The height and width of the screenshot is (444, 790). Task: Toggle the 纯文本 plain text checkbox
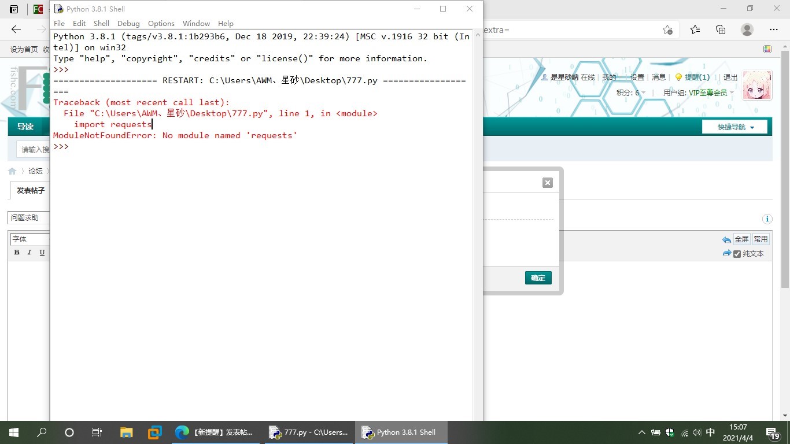pyautogui.click(x=737, y=254)
